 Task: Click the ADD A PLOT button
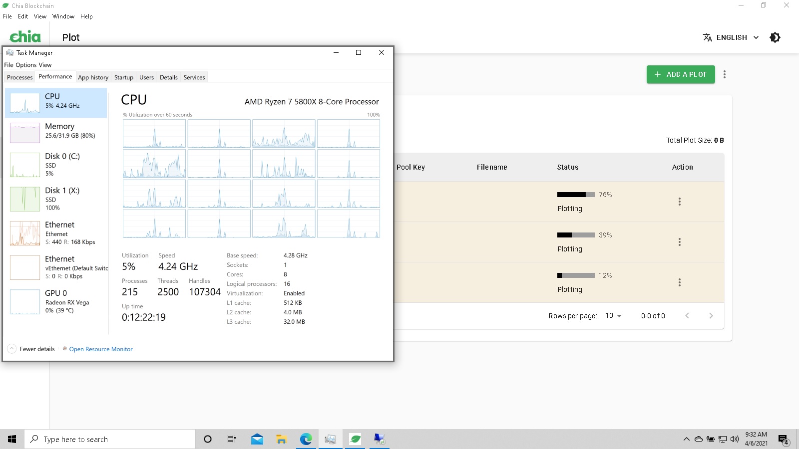click(x=680, y=74)
